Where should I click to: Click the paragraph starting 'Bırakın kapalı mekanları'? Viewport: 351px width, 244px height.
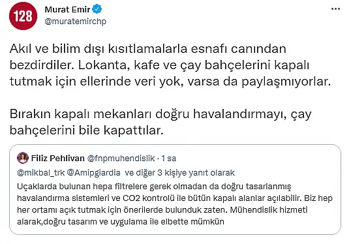[160, 122]
